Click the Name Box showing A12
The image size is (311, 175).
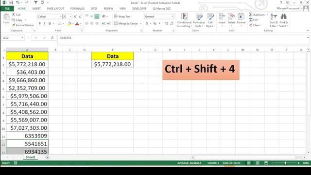point(13,38)
